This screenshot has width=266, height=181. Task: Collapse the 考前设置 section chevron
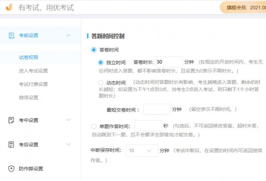[68, 36]
